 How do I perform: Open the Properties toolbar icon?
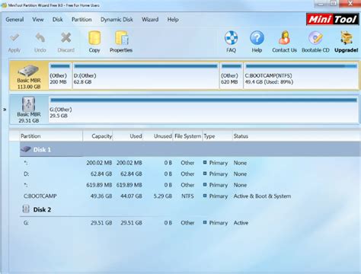click(x=122, y=38)
